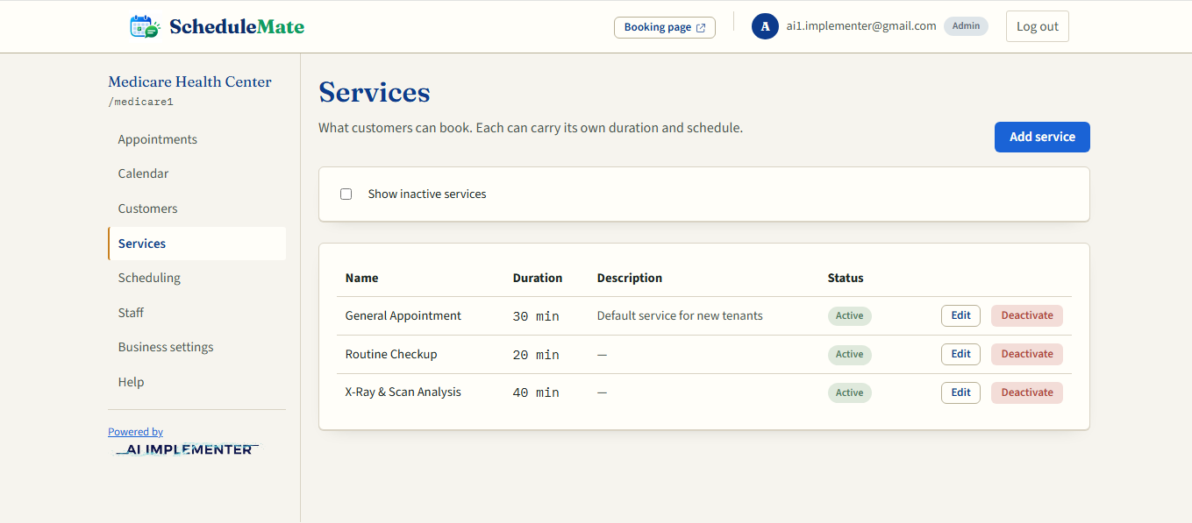Click the 'Show inactive services' label text

tap(427, 194)
